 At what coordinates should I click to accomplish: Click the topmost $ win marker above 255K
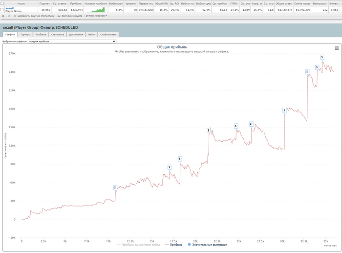click(322, 57)
